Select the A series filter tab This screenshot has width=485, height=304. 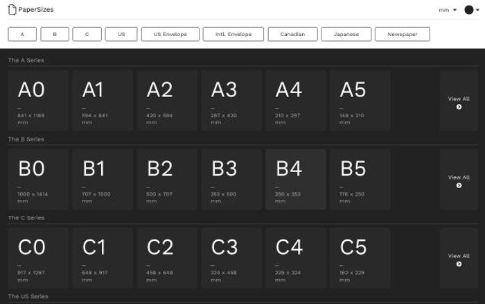click(x=22, y=34)
